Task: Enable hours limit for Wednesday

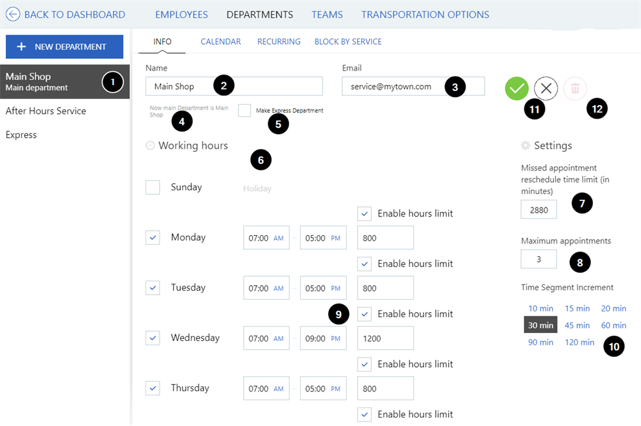Action: click(364, 314)
